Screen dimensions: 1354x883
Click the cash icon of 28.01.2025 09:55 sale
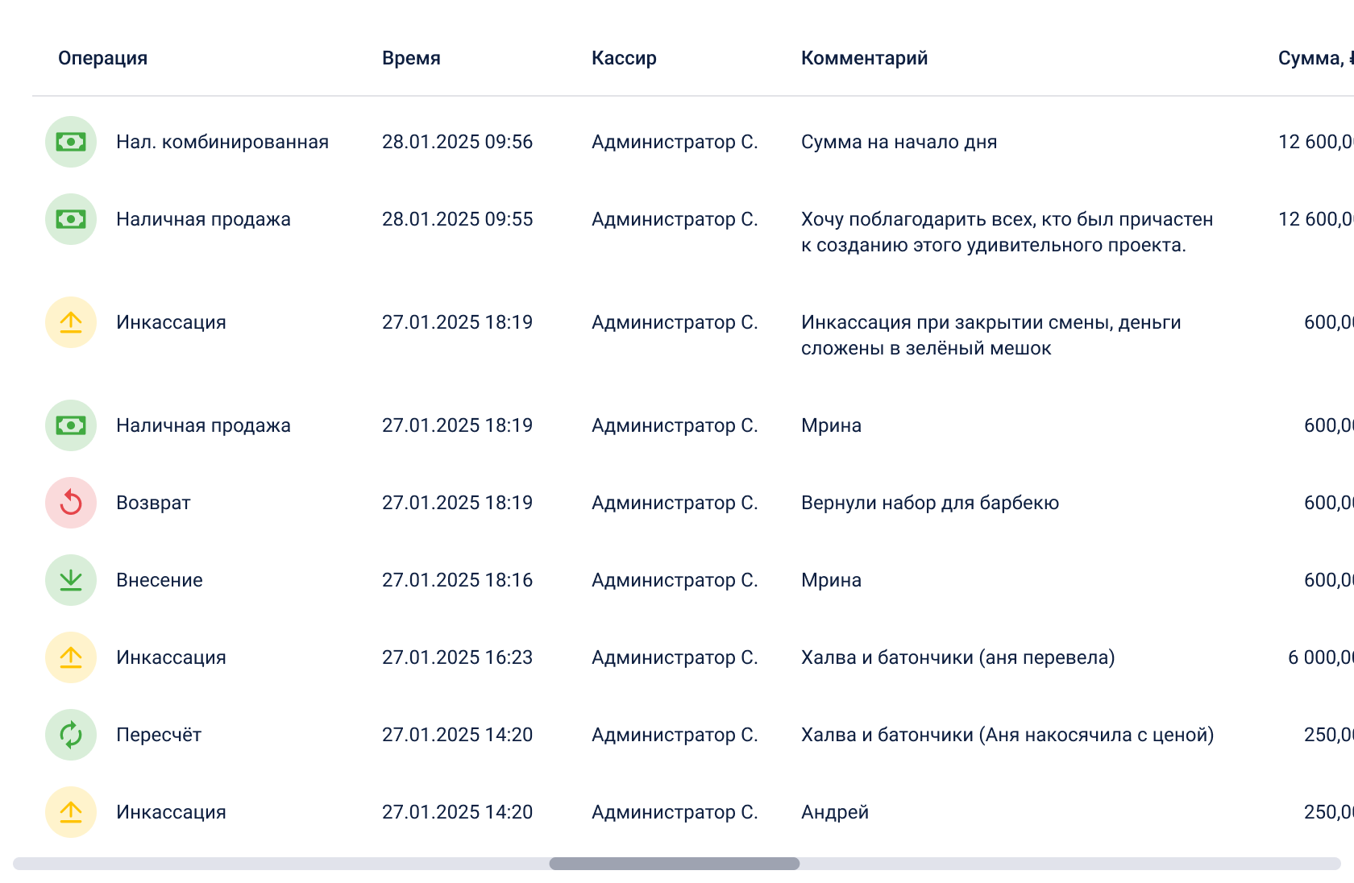(71, 219)
